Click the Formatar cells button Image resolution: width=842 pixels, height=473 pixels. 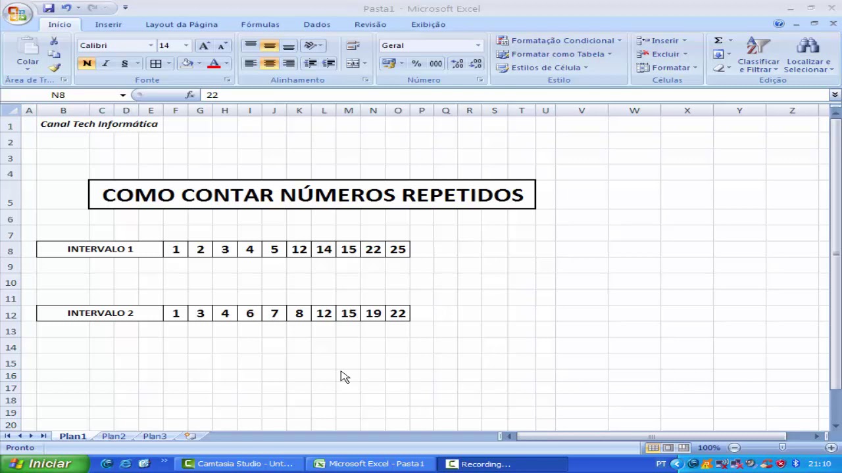667,68
